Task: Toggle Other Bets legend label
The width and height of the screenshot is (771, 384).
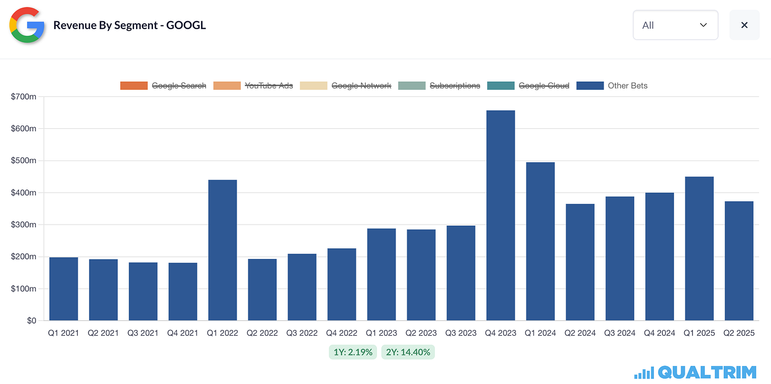Action: point(627,85)
